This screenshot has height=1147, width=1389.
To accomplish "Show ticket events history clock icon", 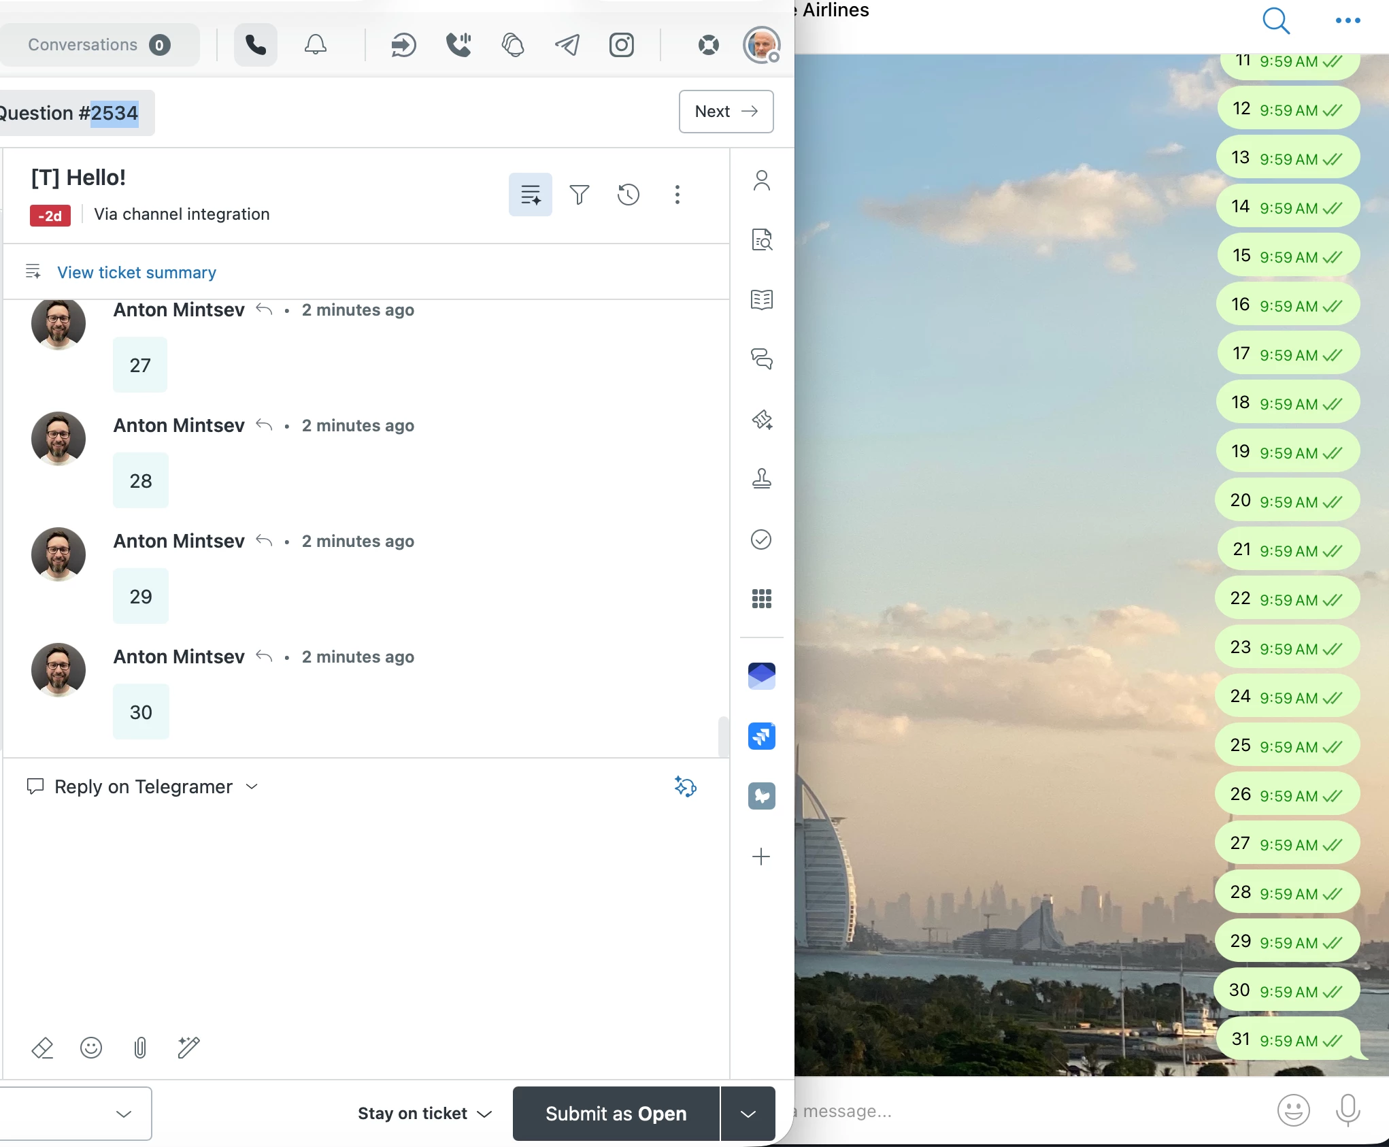I will pos(628,195).
